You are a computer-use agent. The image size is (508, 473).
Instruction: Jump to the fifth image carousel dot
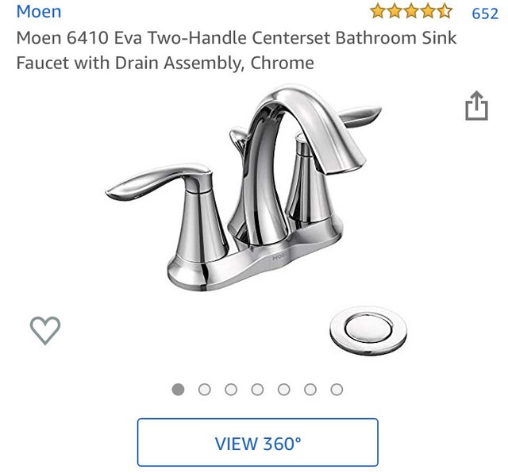pos(284,390)
